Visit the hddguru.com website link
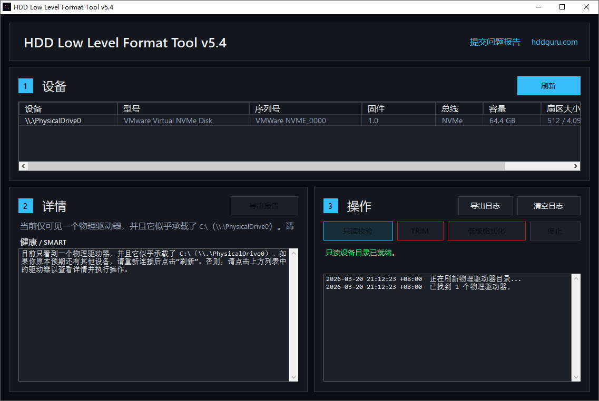 click(x=554, y=42)
